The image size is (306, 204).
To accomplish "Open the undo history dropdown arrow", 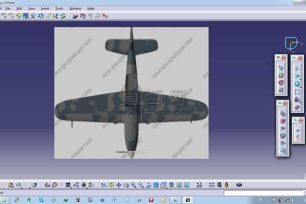I will pyautogui.click(x=22, y=188).
